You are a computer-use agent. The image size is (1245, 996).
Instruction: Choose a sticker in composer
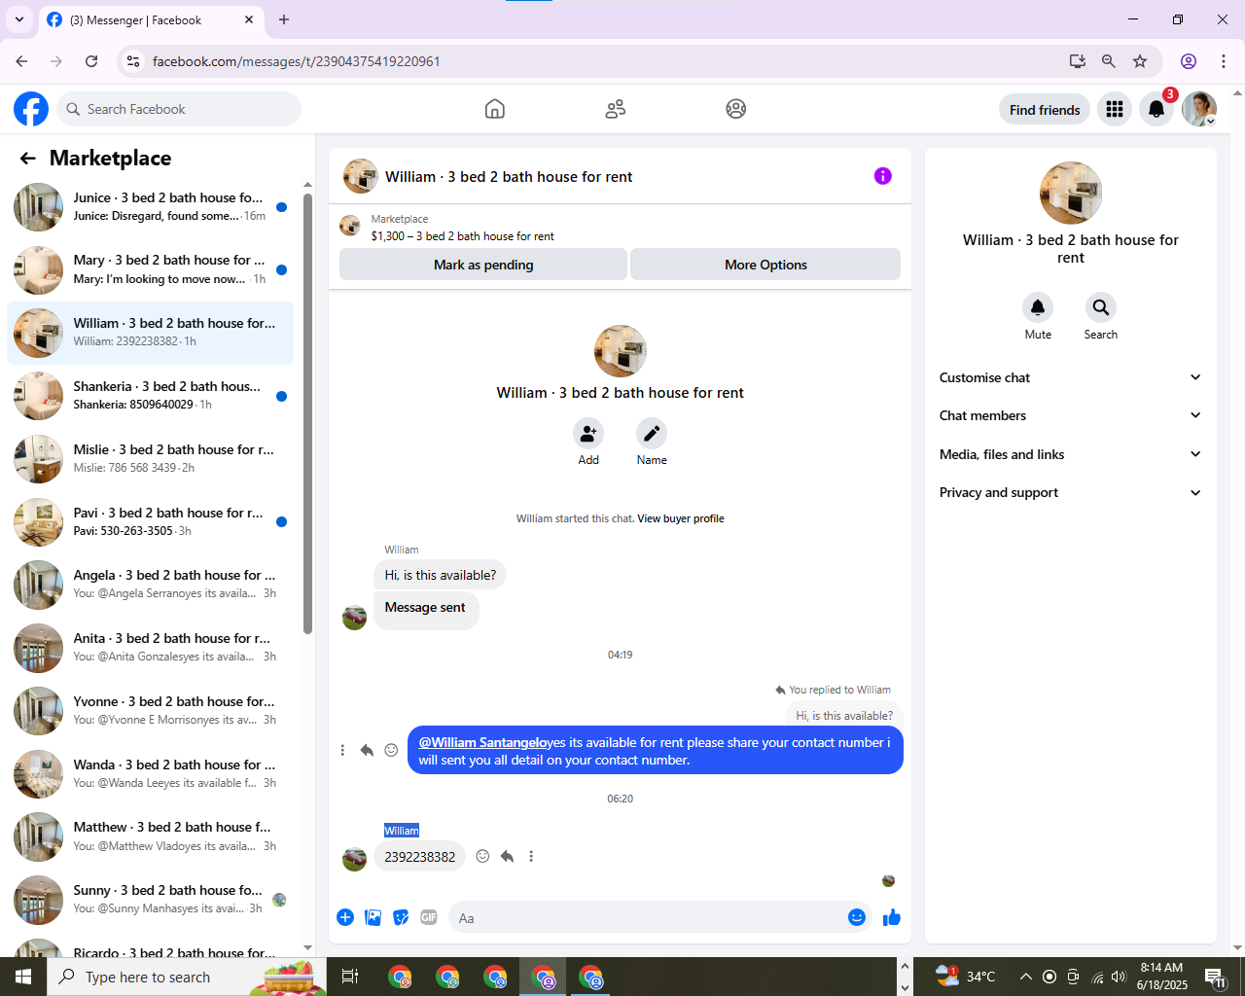coord(401,917)
